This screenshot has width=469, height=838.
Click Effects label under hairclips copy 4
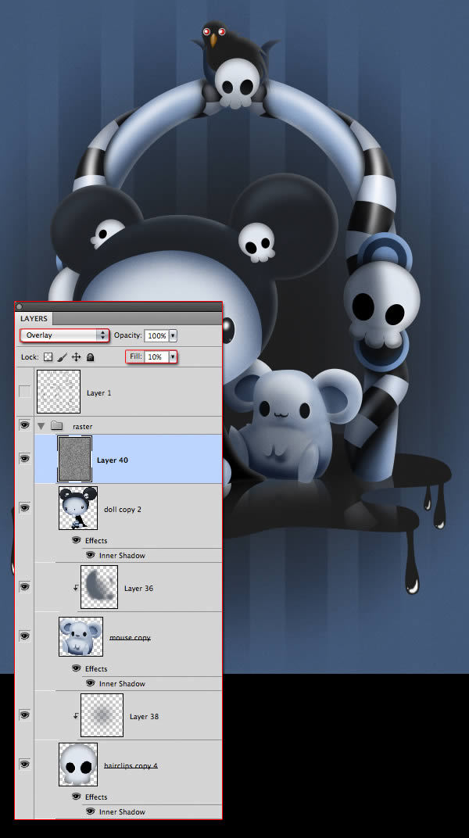point(96,797)
